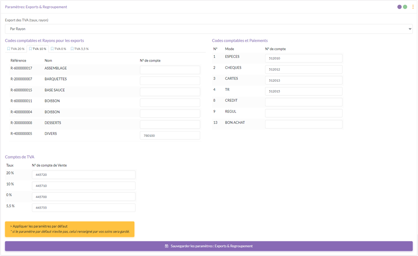Click the purple circle indicator in header

pos(400,7)
